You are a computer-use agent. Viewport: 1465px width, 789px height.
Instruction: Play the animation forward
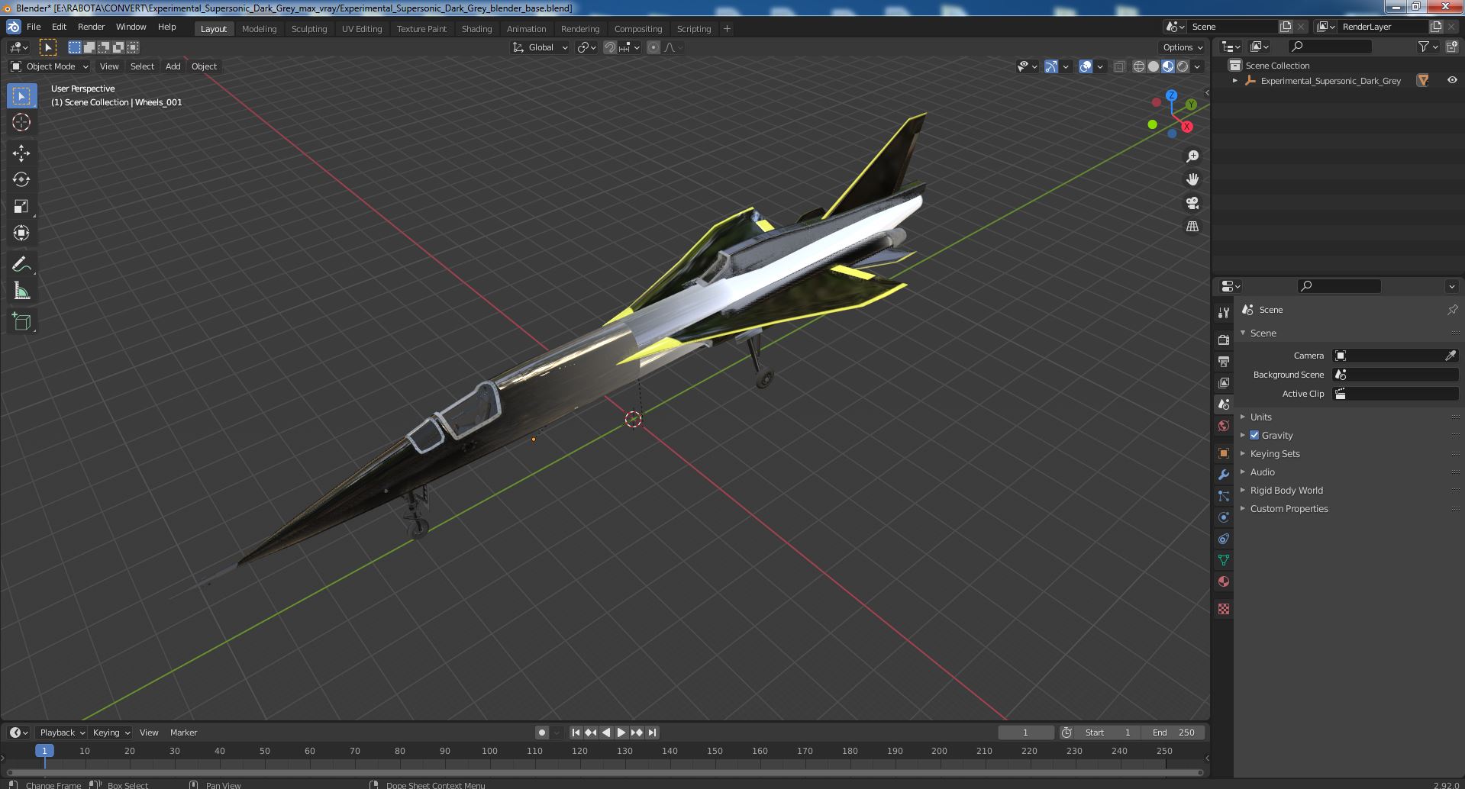(621, 733)
